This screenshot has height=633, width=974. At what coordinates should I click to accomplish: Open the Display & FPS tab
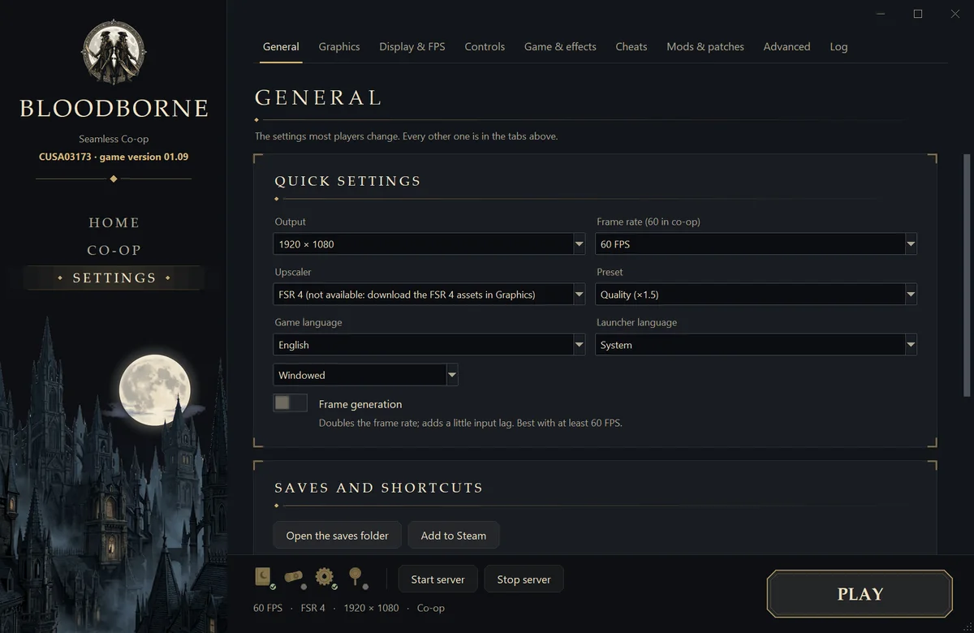click(x=412, y=46)
